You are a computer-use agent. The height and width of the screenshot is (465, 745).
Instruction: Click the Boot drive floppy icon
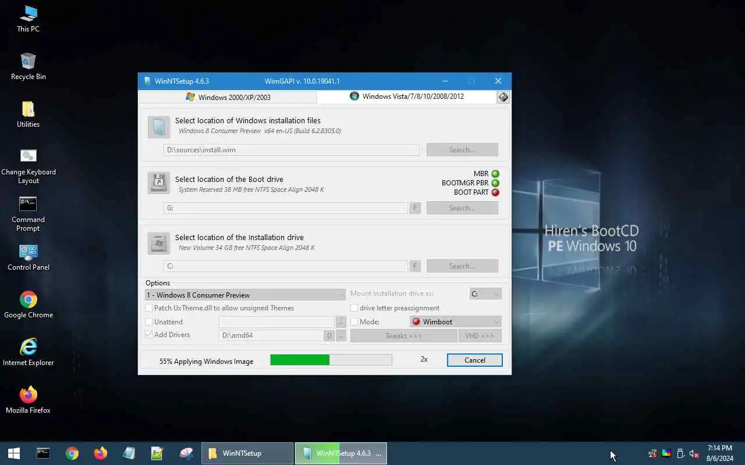click(x=158, y=183)
